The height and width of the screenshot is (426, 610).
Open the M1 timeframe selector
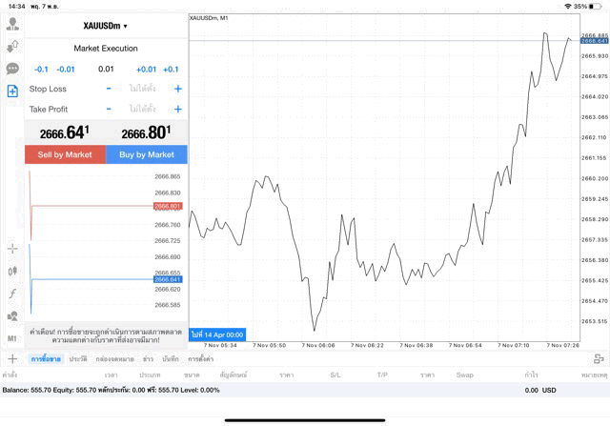[x=12, y=338]
